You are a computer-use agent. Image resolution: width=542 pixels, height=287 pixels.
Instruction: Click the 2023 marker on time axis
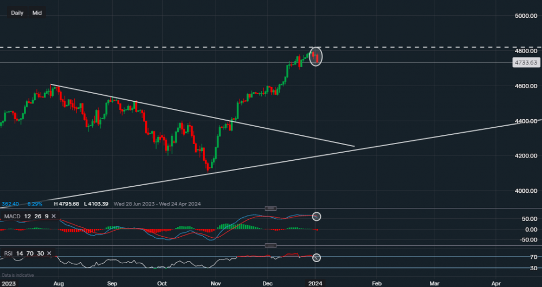tap(9, 283)
